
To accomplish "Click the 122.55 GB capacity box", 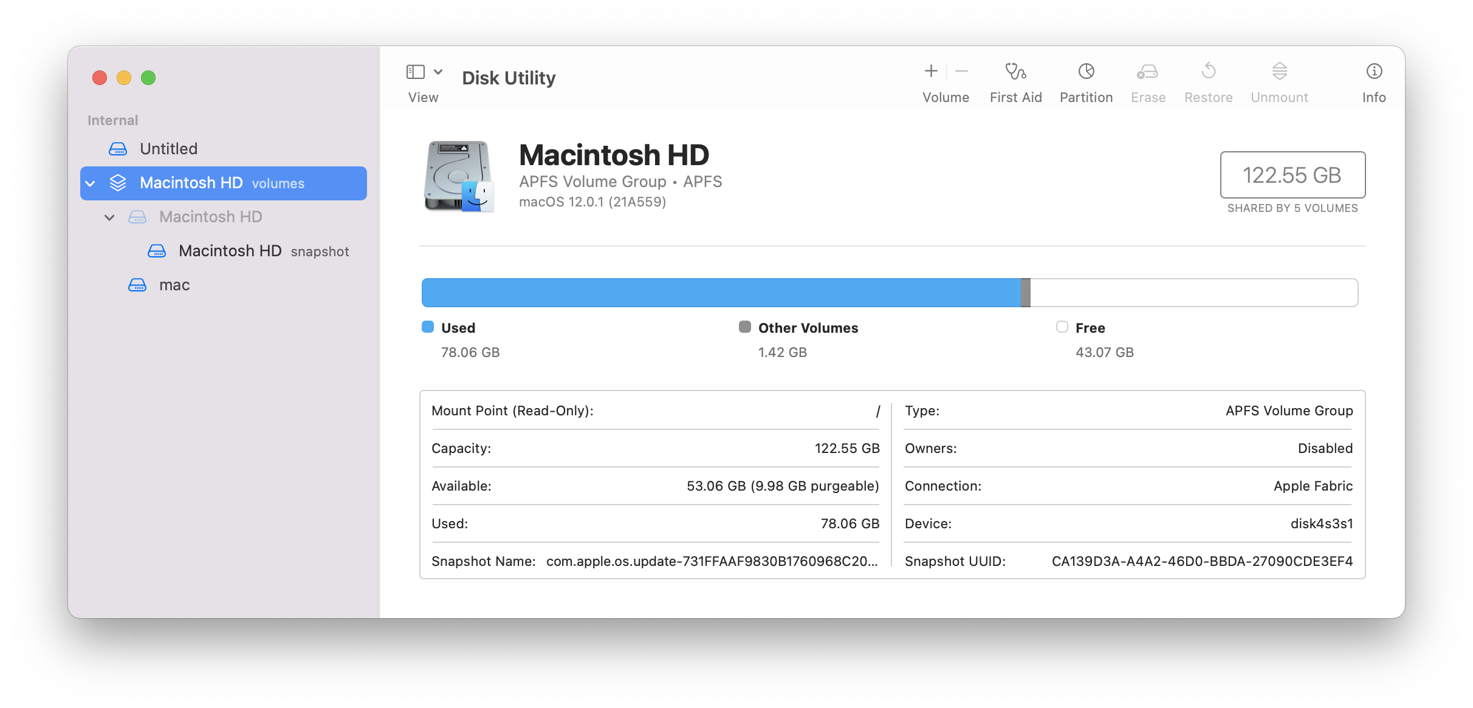I will coord(1292,175).
